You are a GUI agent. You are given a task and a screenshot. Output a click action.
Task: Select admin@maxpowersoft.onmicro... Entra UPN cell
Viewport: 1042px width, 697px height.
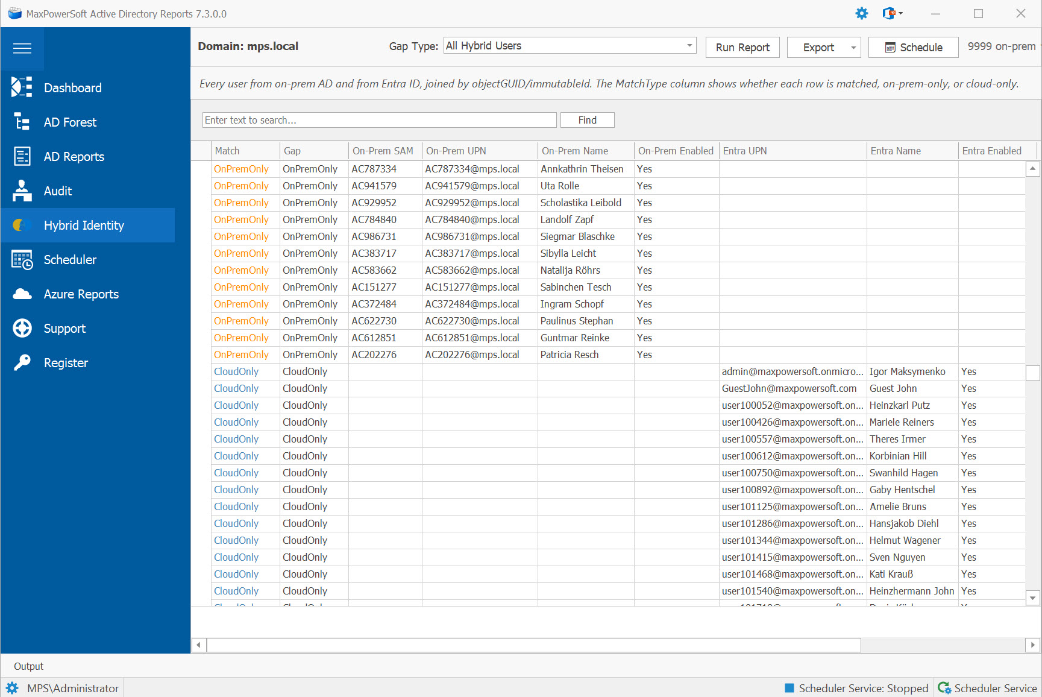(793, 371)
